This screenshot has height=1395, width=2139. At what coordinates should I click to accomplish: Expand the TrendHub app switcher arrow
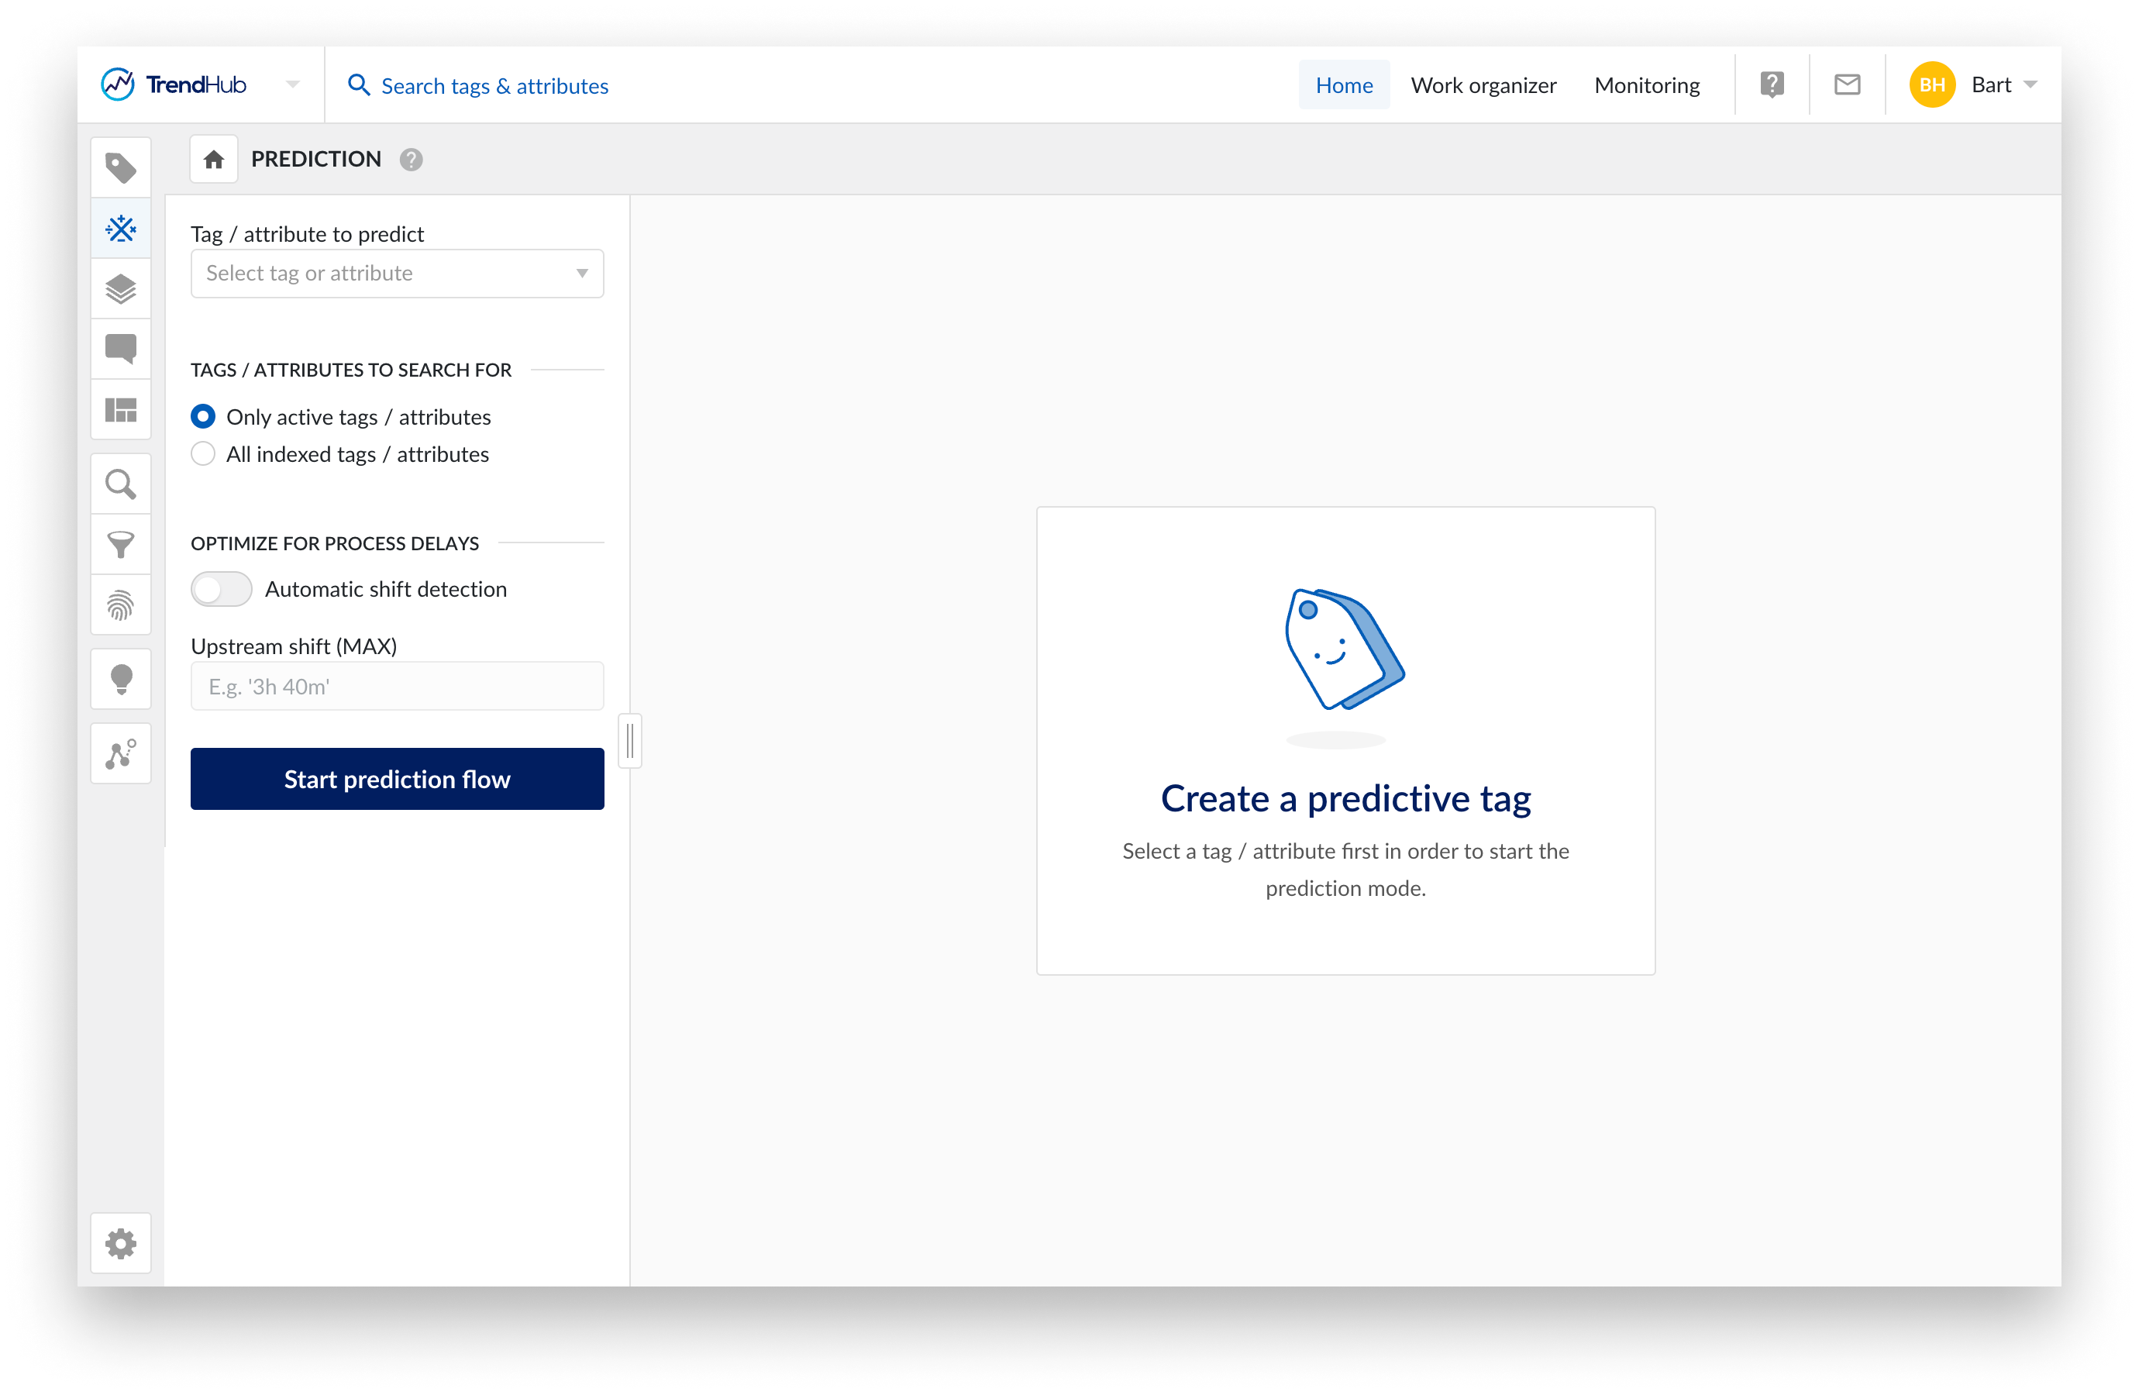292,85
